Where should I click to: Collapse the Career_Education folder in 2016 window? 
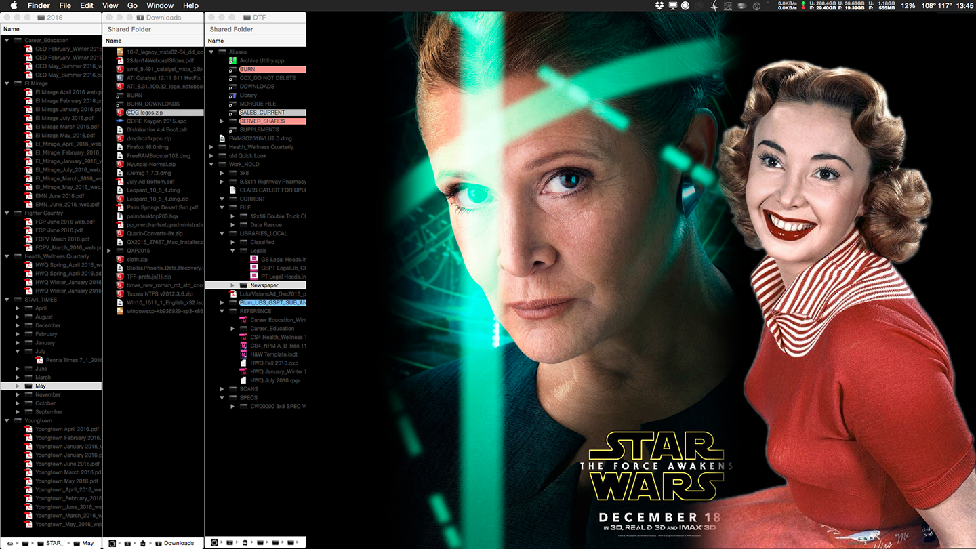coord(7,41)
